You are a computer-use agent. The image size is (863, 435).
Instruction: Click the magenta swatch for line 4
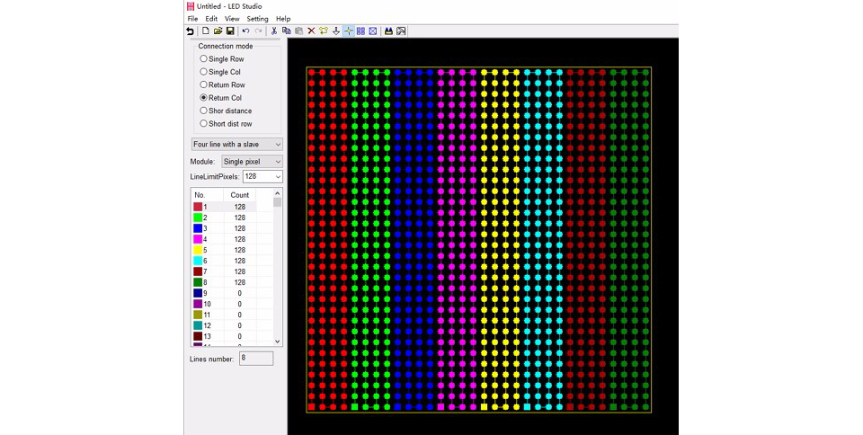(198, 239)
